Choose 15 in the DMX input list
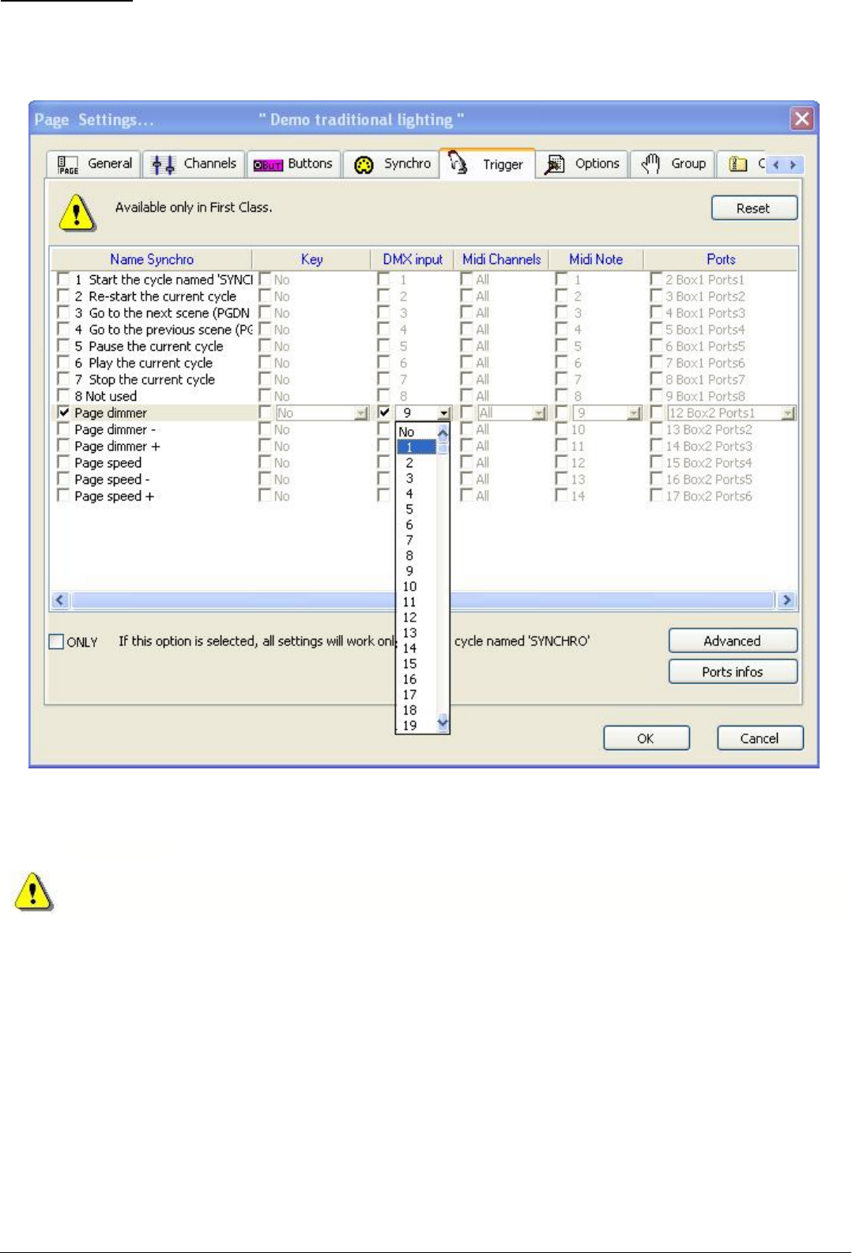852x1253 pixels. tap(417, 663)
